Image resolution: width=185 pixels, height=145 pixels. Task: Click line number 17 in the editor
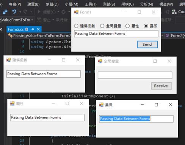pos(22,96)
